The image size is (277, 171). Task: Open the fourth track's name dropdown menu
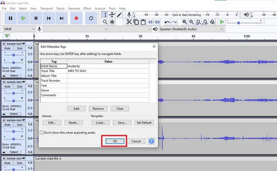(16, 158)
